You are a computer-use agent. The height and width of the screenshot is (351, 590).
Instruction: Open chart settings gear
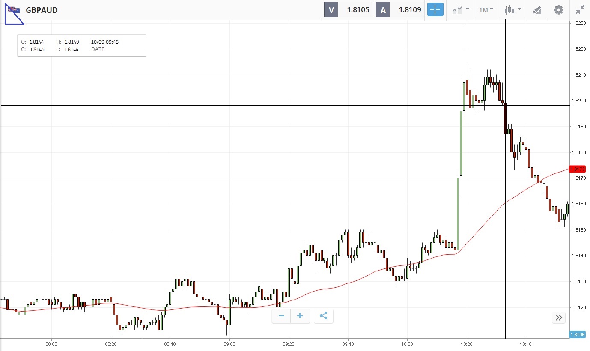tap(559, 9)
